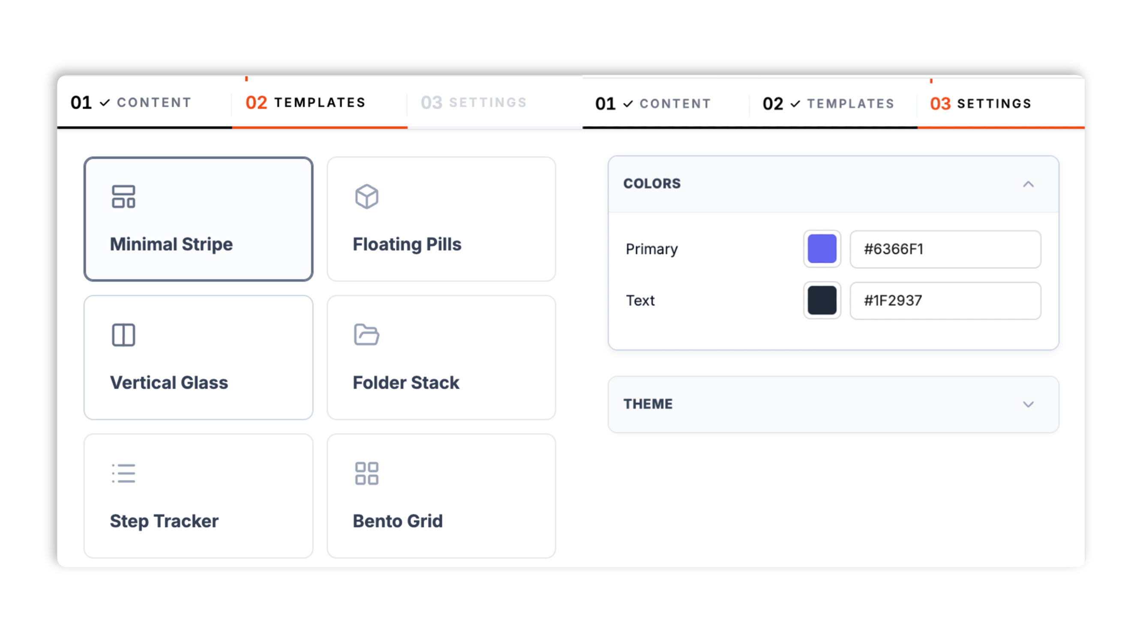1143x642 pixels.
Task: Go to 01 Content in right stepper
Action: tap(666, 104)
